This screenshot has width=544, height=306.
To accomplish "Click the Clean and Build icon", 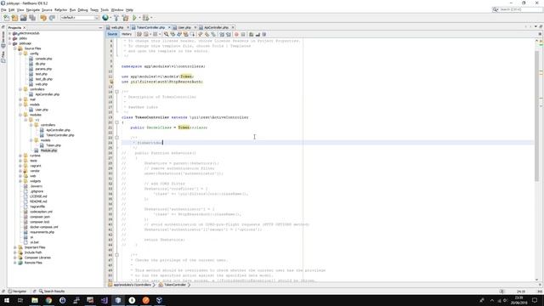I will pos(125,18).
